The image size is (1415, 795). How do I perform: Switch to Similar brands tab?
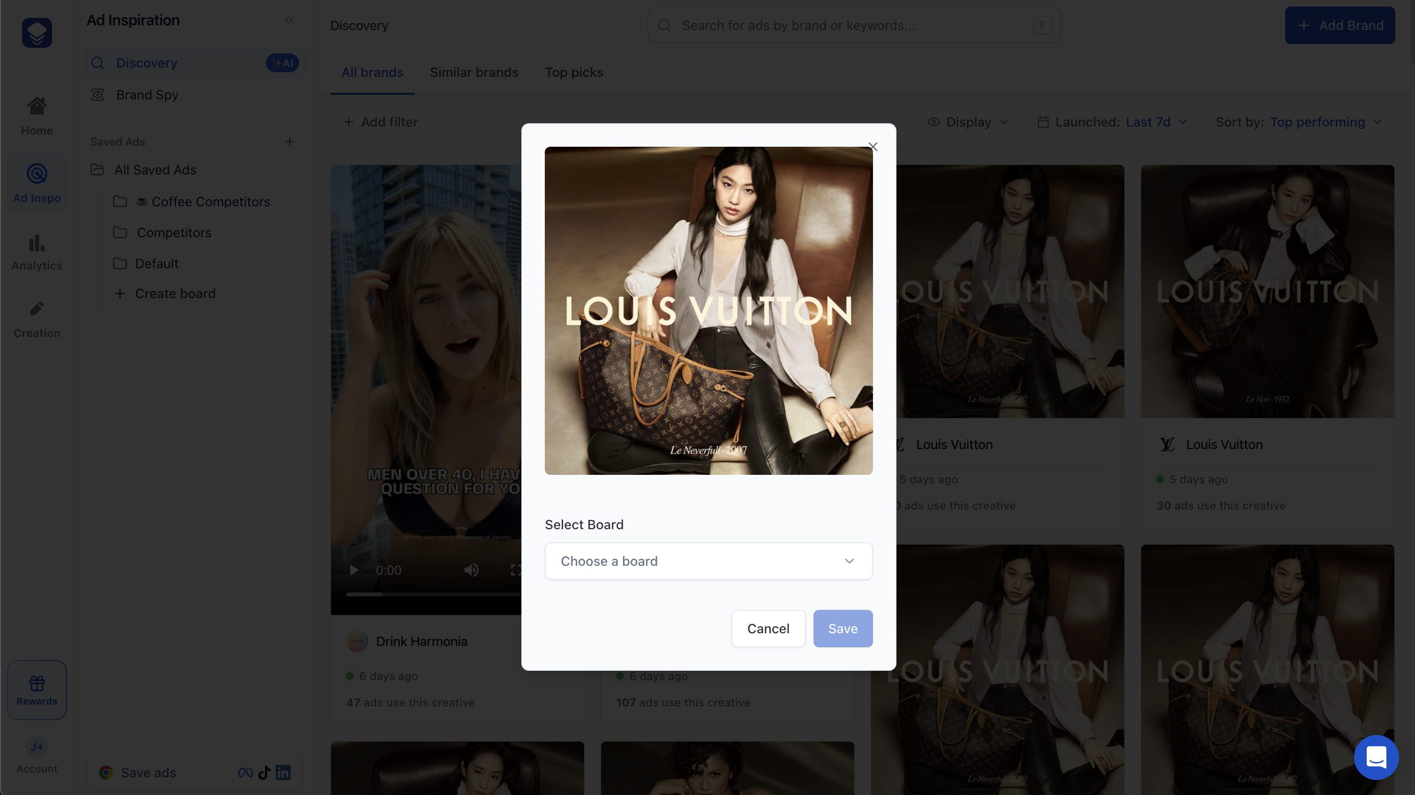pos(474,73)
